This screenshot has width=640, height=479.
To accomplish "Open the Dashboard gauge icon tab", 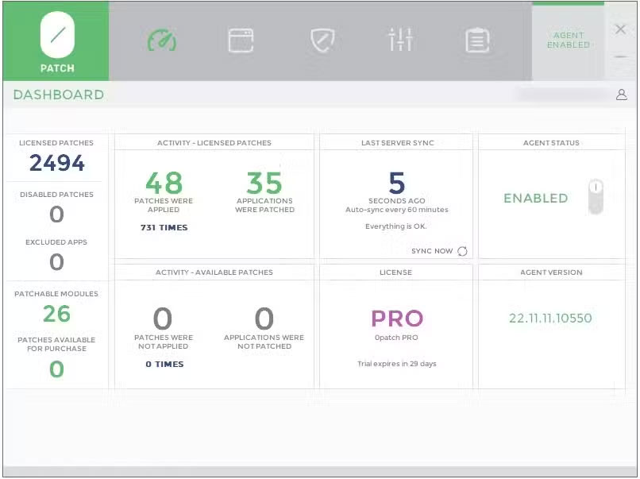I will 162,40.
